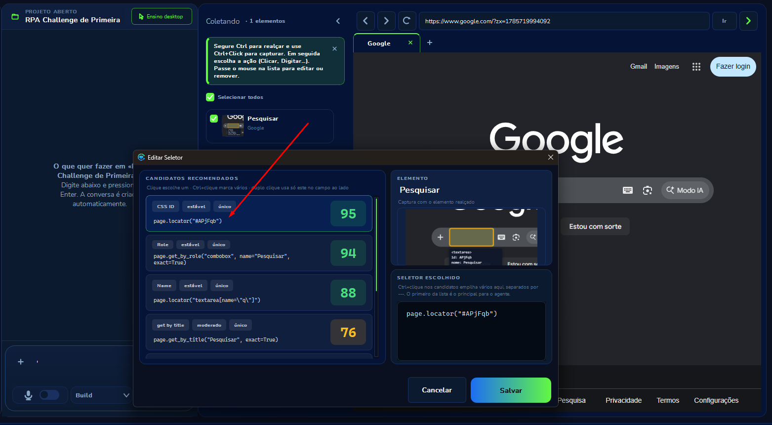
Task: Click the Salvar button
Action: 511,390
